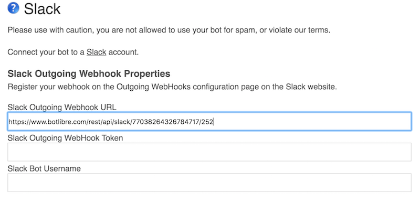Click the 'Please use with caution' warning text
Screen dimensions: 420x202
point(169,30)
